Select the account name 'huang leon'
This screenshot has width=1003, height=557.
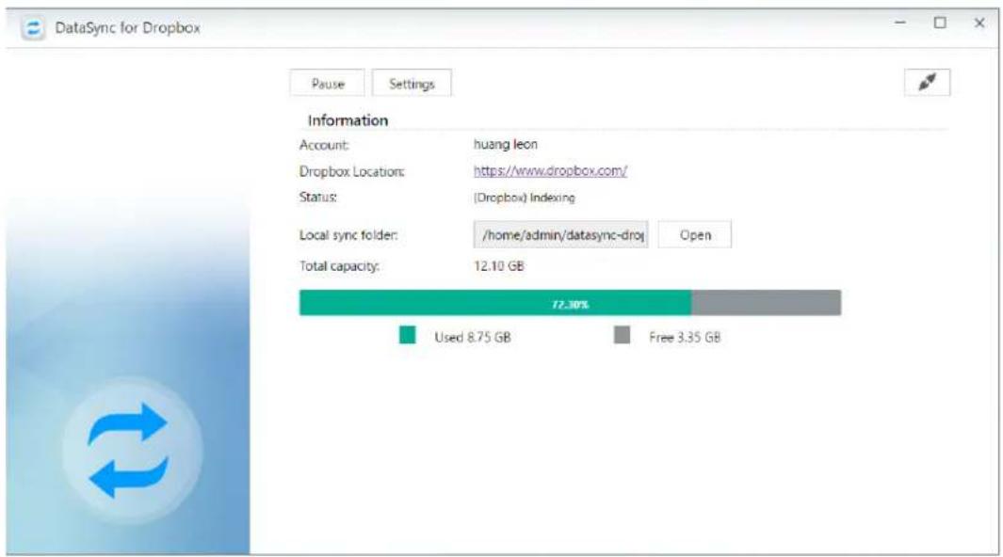(x=506, y=144)
